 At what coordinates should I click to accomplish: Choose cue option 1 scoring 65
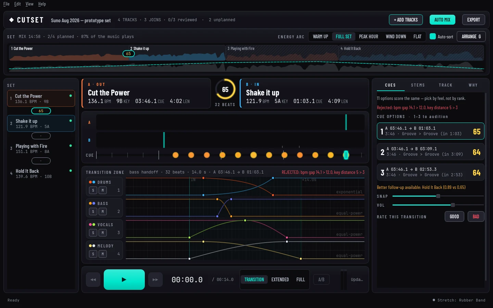431,131
